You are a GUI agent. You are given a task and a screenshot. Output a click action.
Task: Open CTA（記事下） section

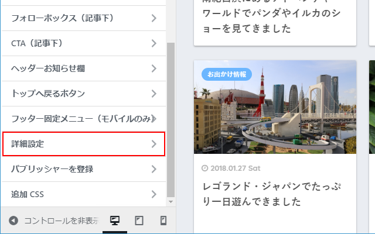pos(84,43)
